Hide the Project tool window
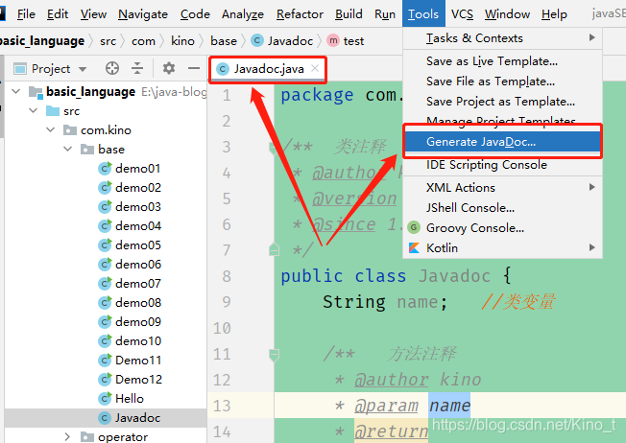The width and height of the screenshot is (626, 443). pos(194,69)
